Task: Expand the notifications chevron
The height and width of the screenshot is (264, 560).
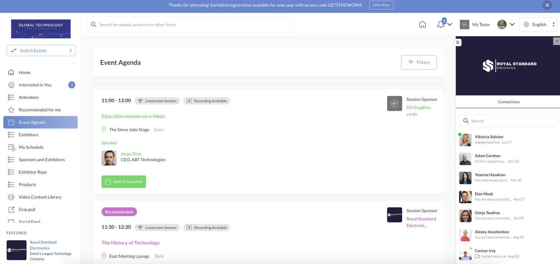Action: click(449, 24)
